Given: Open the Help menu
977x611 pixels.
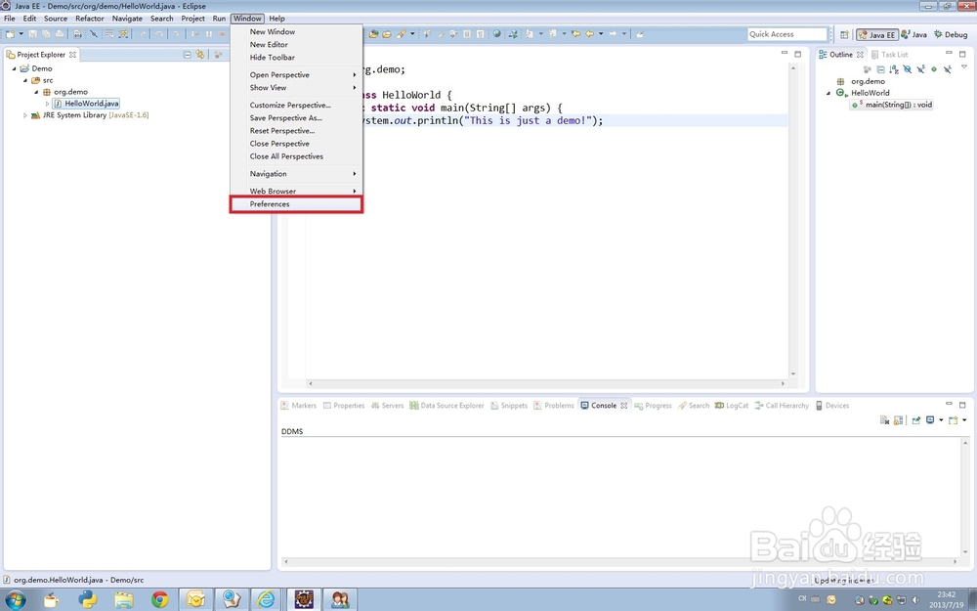Looking at the screenshot, I should (x=276, y=19).
